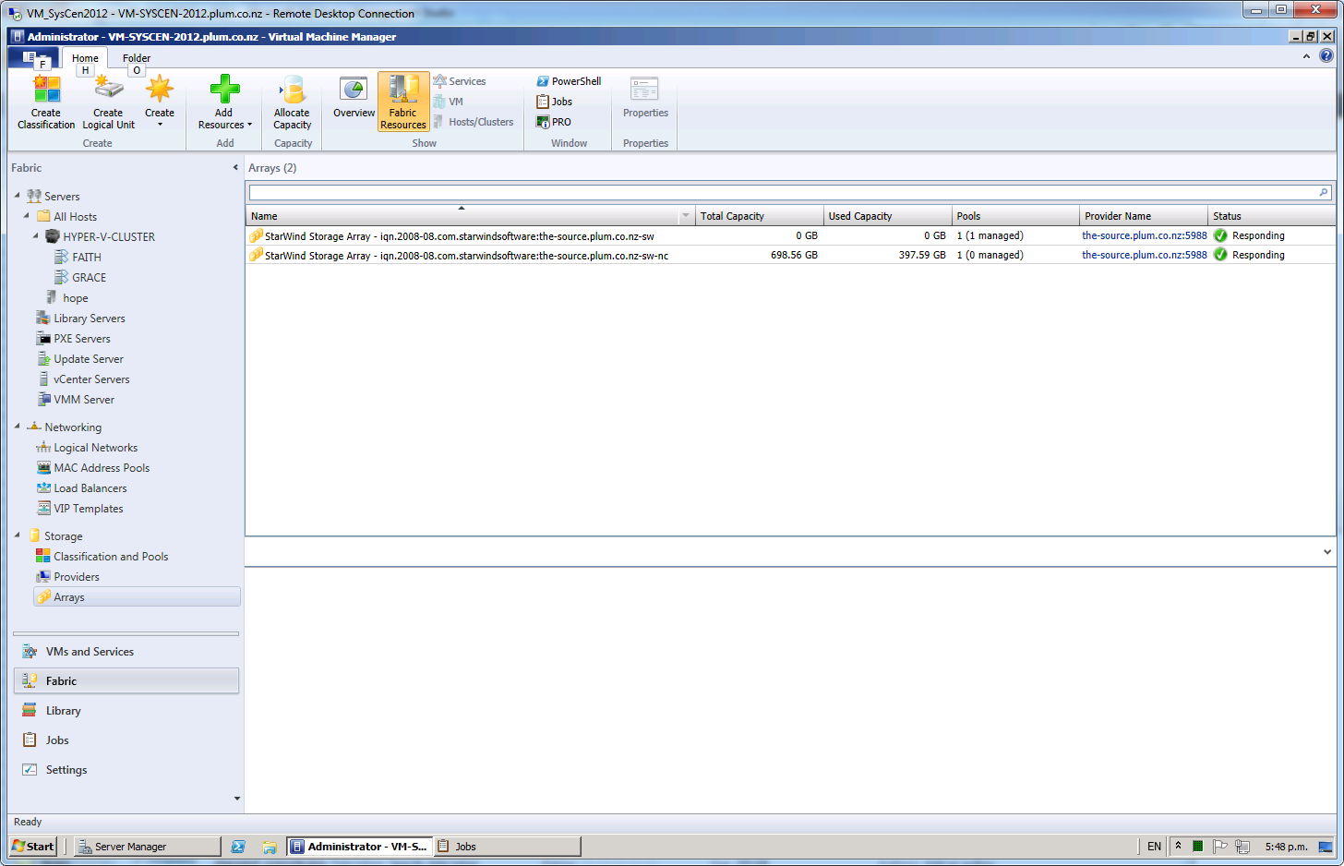The height and width of the screenshot is (866, 1344).
Task: Go to VMs and Services workspace
Action: tap(126, 652)
